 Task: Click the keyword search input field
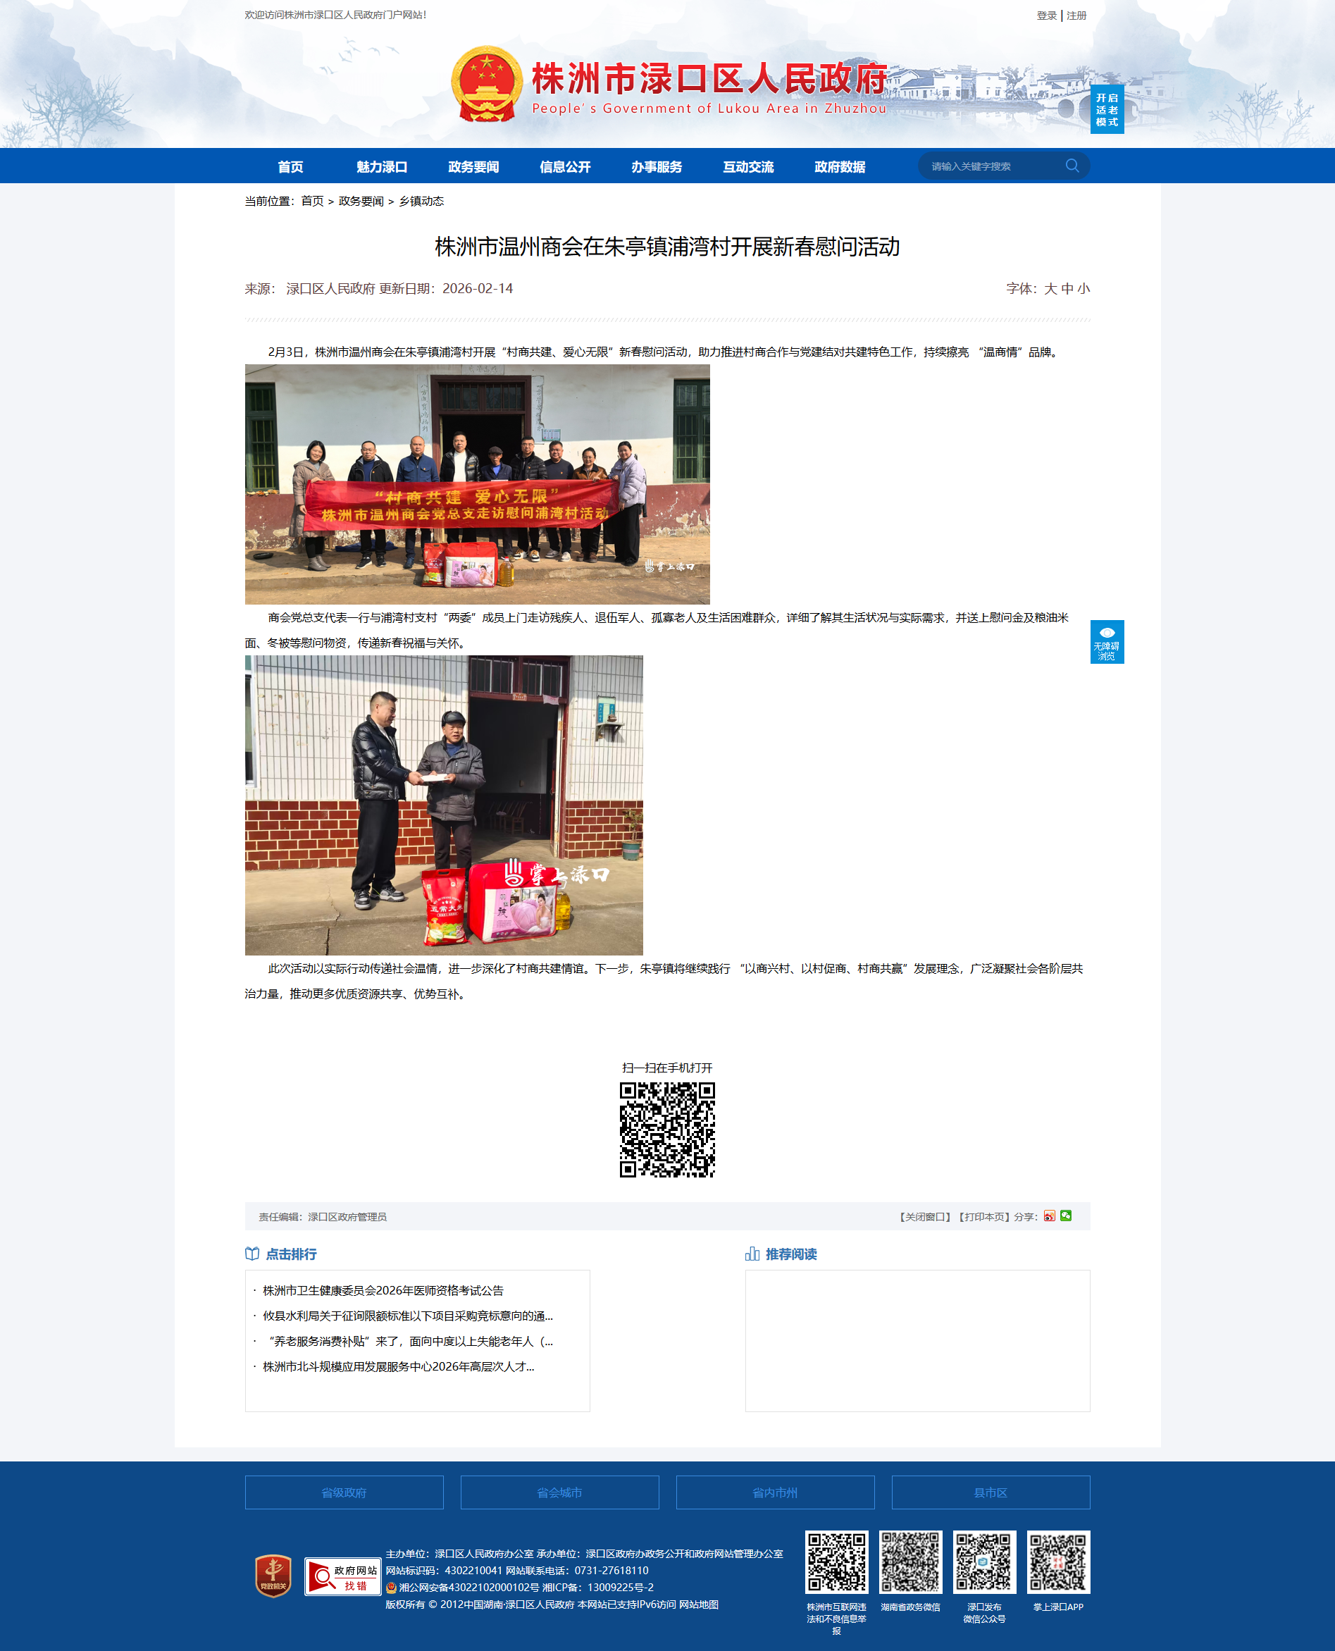click(x=992, y=166)
